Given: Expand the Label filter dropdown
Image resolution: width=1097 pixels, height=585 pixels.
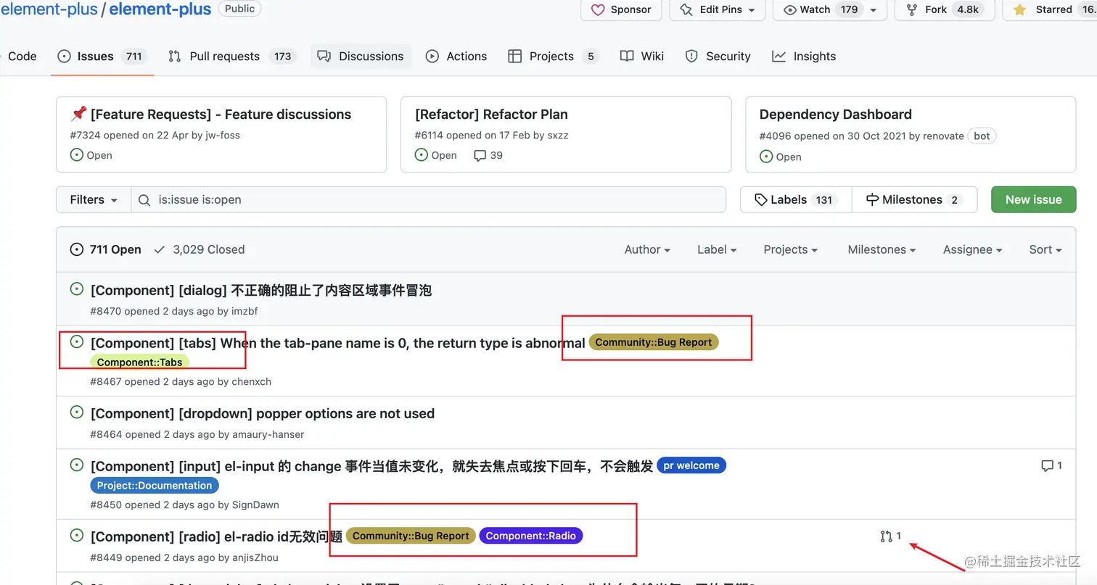Looking at the screenshot, I should (x=717, y=249).
